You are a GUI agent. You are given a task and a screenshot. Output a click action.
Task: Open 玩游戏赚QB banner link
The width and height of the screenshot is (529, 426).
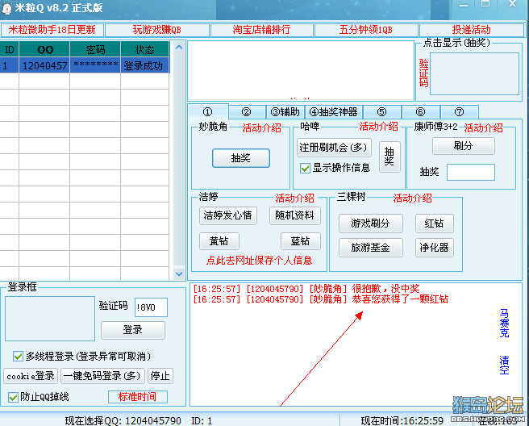(x=157, y=30)
